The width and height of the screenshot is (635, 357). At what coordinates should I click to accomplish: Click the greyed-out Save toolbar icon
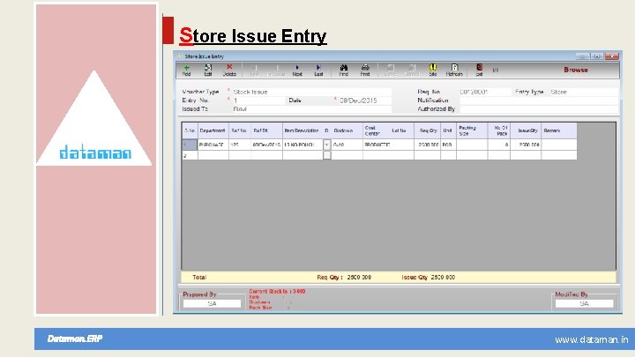tap(390, 71)
